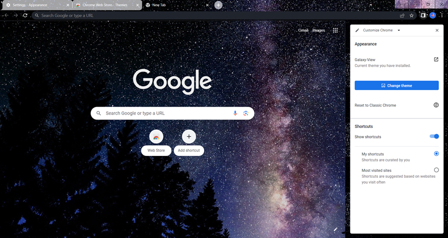The image size is (448, 238).
Task: Close the Chrome Web Store Themes tab
Action: click(x=137, y=5)
